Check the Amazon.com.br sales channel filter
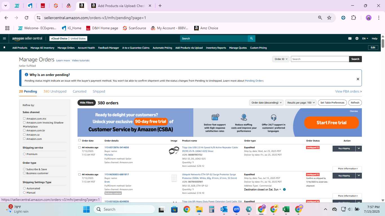The height and width of the screenshot is (216, 385). tap(24, 130)
